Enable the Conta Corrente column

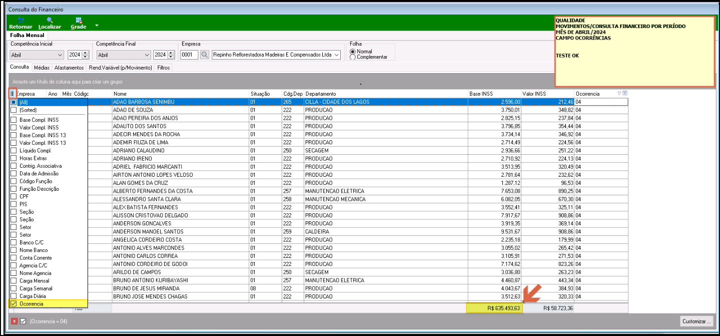pyautogui.click(x=14, y=258)
